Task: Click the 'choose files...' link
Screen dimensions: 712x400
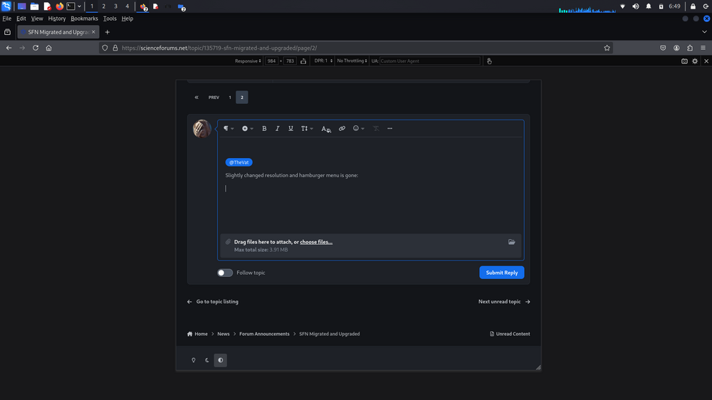Action: (x=316, y=242)
